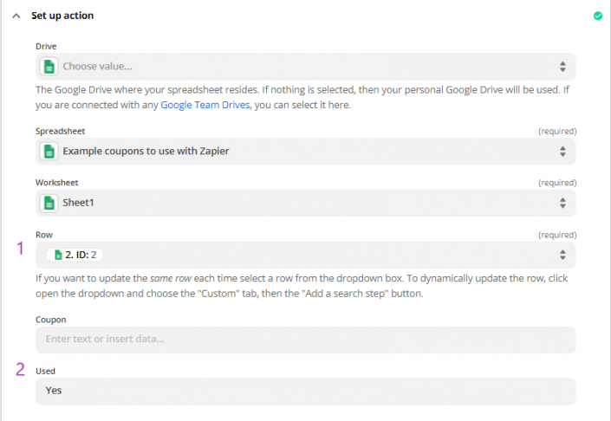Open the Google Team Drives link
The height and width of the screenshot is (421, 611).
pos(205,105)
